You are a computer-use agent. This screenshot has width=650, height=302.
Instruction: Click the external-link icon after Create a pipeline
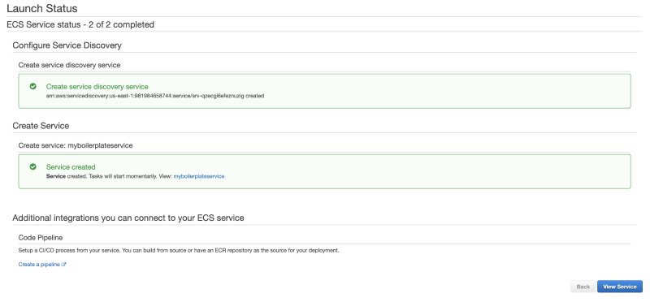click(64, 265)
